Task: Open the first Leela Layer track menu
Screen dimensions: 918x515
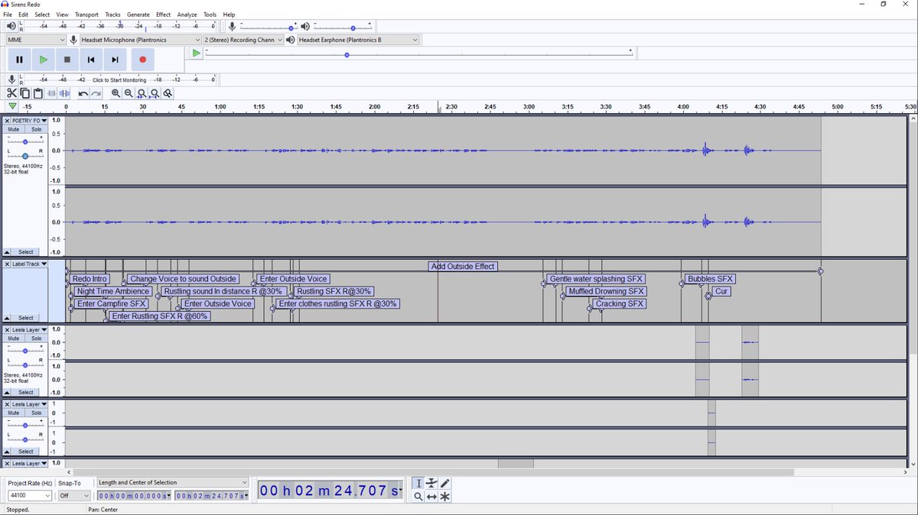Action: point(30,330)
